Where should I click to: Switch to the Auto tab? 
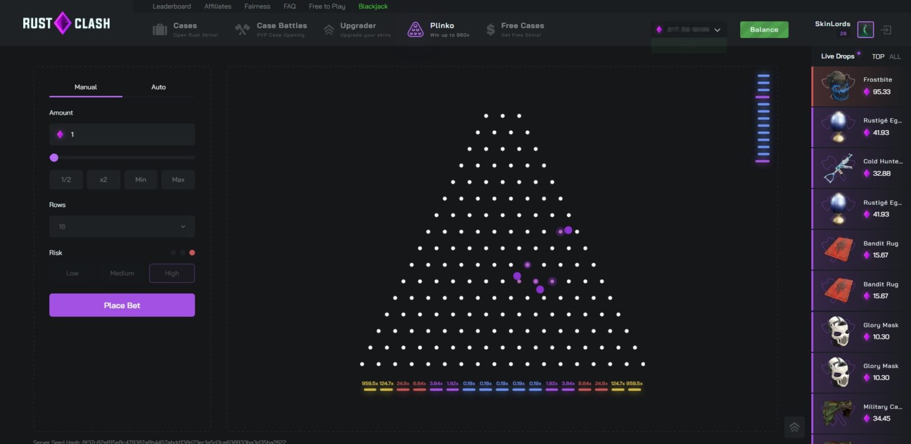tap(158, 87)
